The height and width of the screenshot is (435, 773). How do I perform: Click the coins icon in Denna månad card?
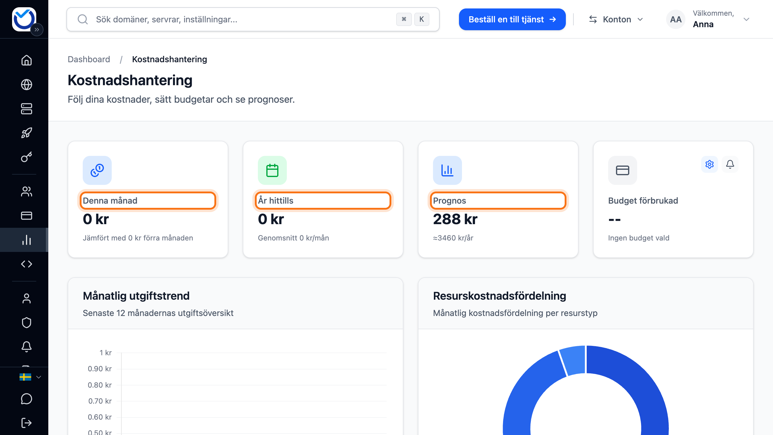click(x=97, y=170)
